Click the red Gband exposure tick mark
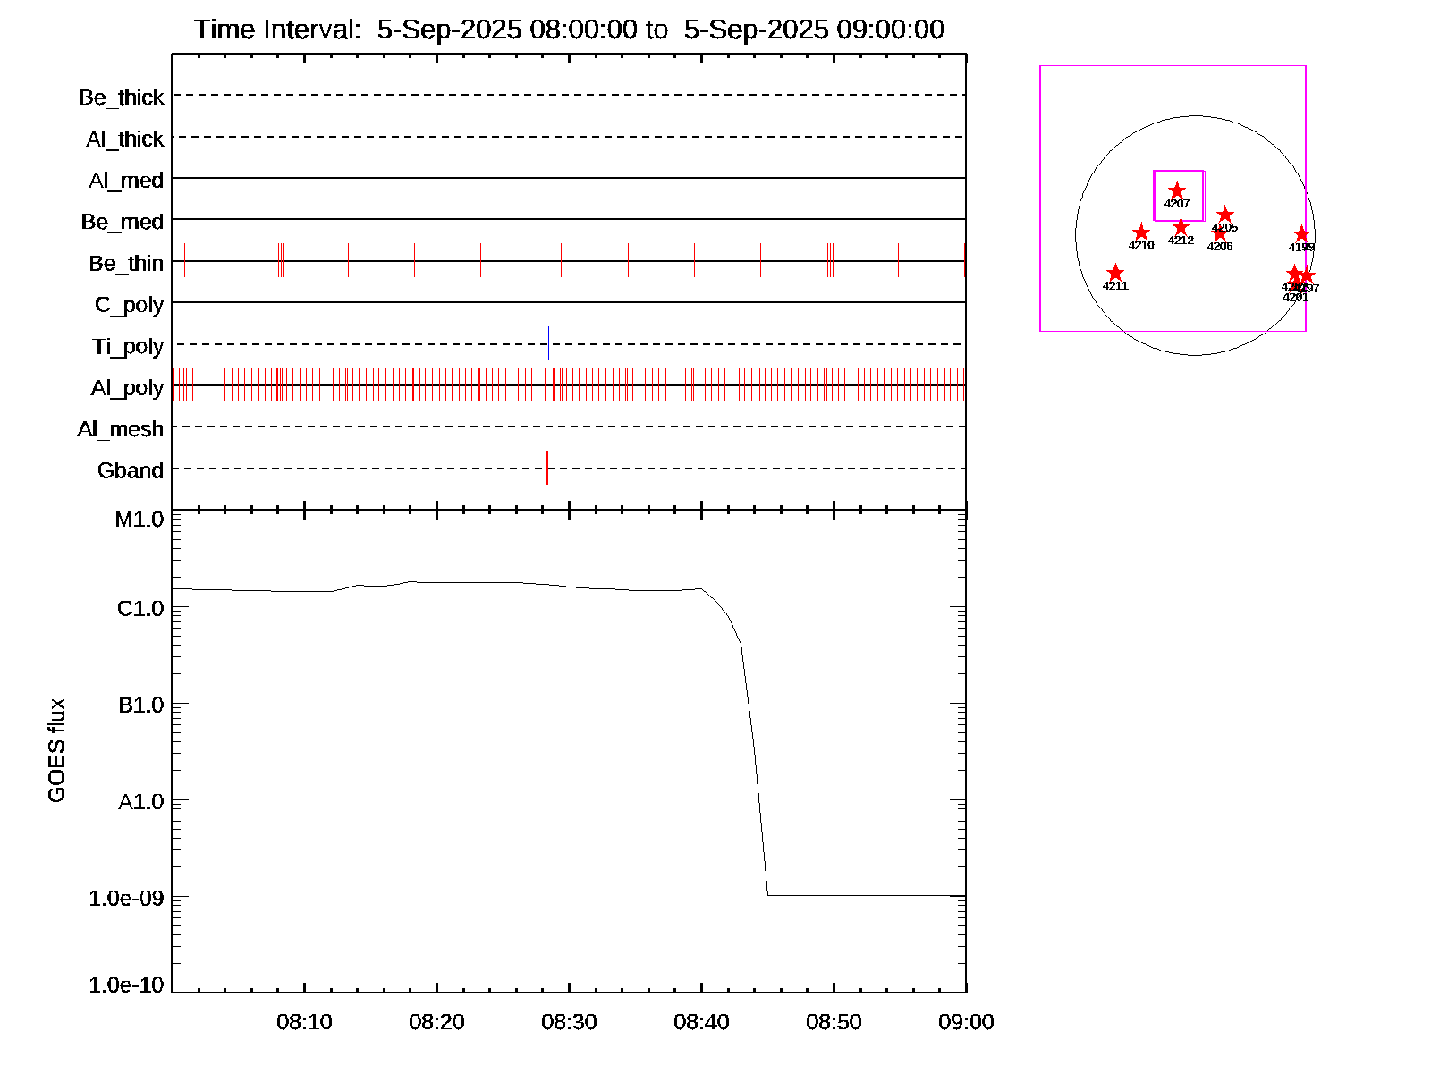 click(x=547, y=468)
